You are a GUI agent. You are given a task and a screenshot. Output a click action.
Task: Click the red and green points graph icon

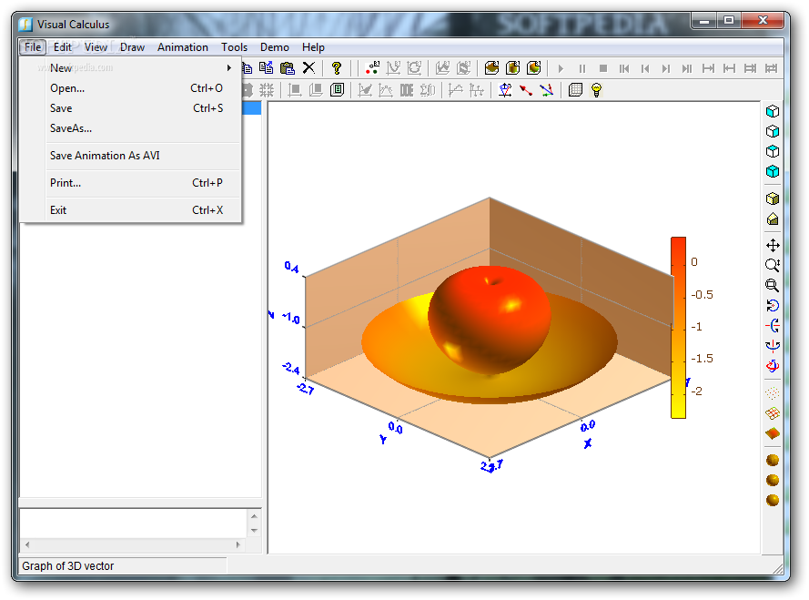point(372,68)
